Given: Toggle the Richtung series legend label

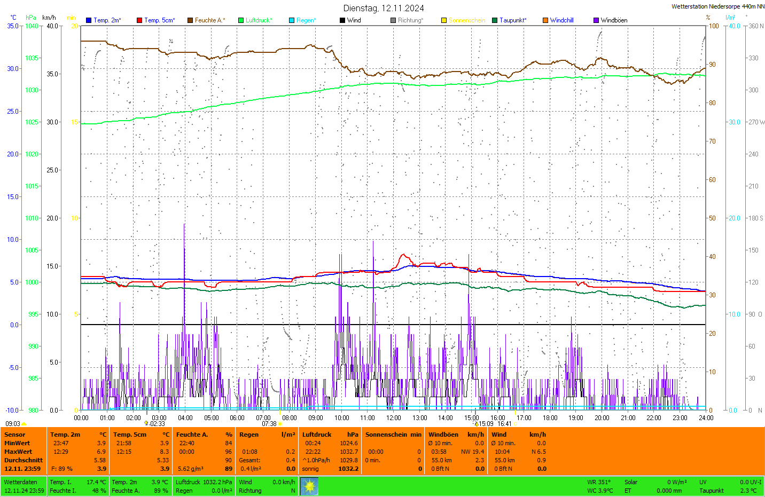Looking at the screenshot, I should tap(410, 20).
